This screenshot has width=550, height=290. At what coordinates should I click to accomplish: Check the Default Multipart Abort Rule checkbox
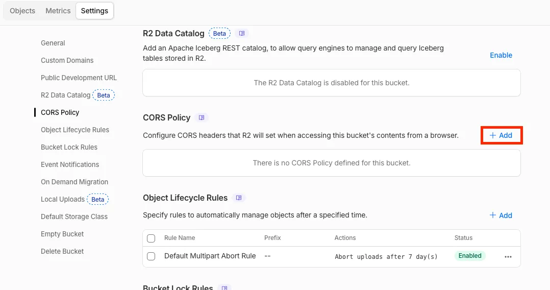(151, 256)
